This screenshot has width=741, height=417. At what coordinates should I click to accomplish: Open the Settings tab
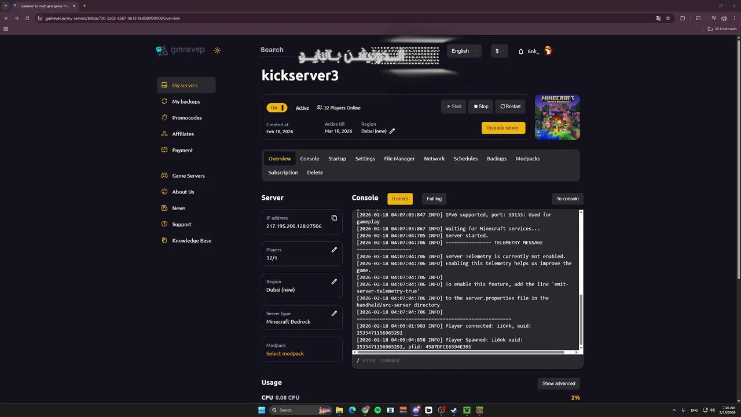coord(365,159)
